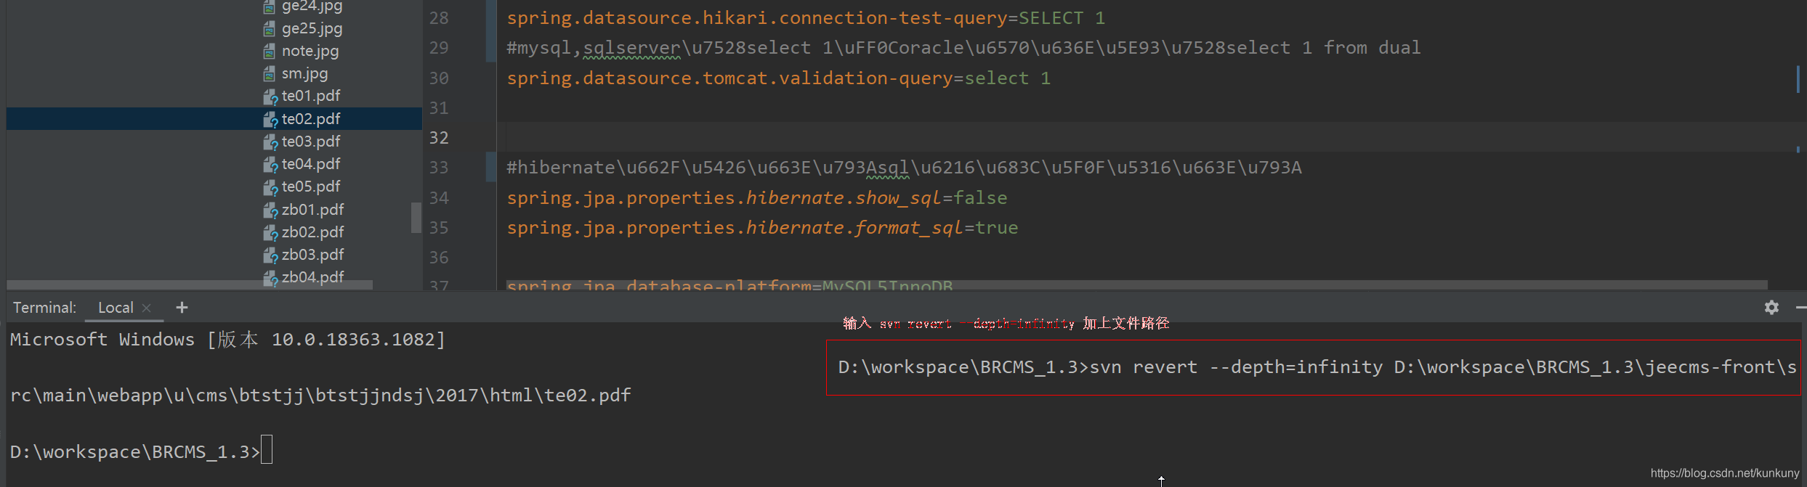Select zb02.pdf file name
This screenshot has width=1807, height=487.
point(313,232)
